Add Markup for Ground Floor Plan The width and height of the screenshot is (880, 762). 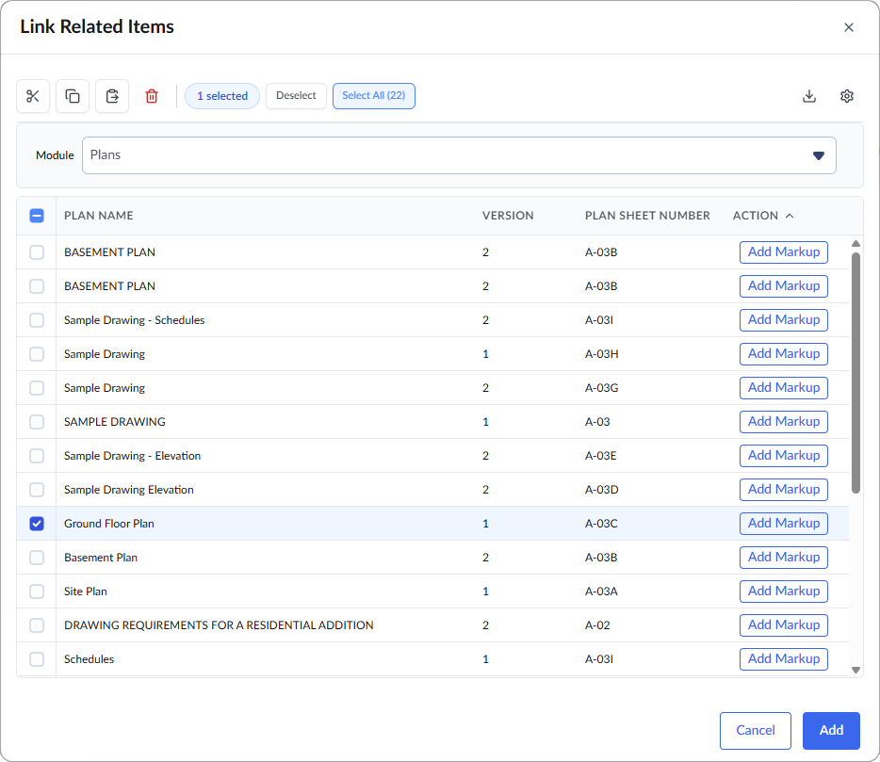tap(784, 524)
